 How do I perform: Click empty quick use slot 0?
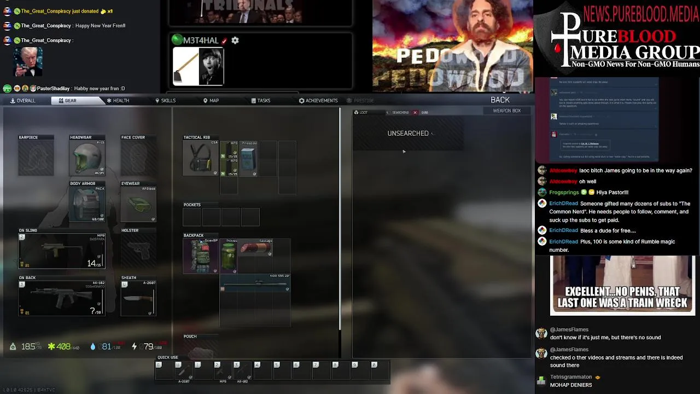tap(379, 370)
